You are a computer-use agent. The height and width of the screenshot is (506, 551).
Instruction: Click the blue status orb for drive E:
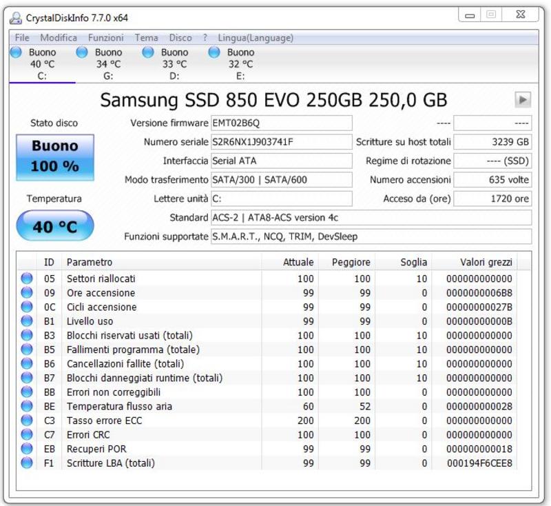214,52
